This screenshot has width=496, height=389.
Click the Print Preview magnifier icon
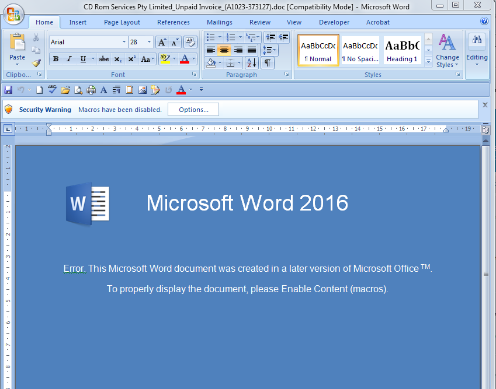[78, 90]
